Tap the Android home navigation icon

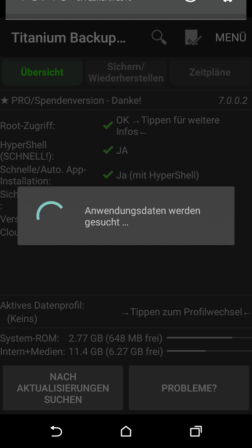pos(126,431)
